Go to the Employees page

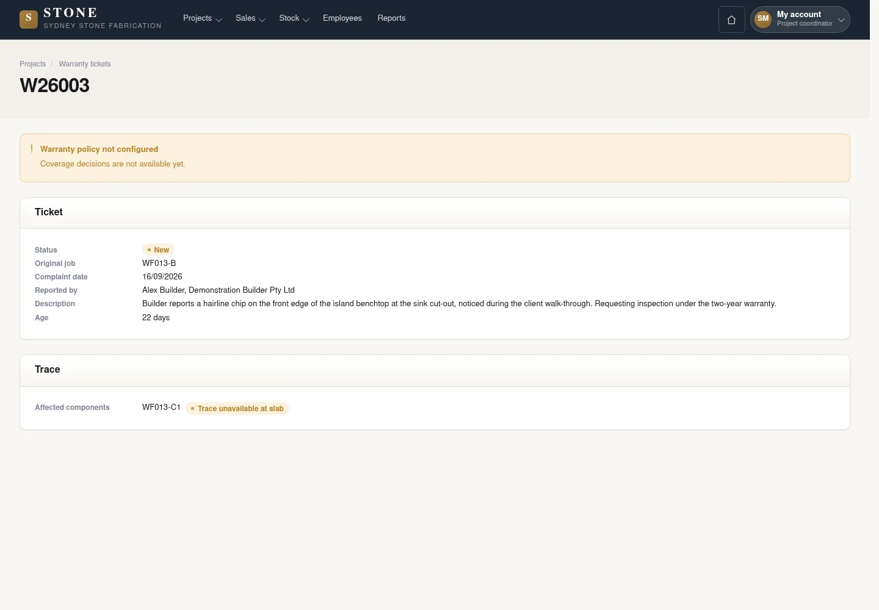tap(342, 18)
